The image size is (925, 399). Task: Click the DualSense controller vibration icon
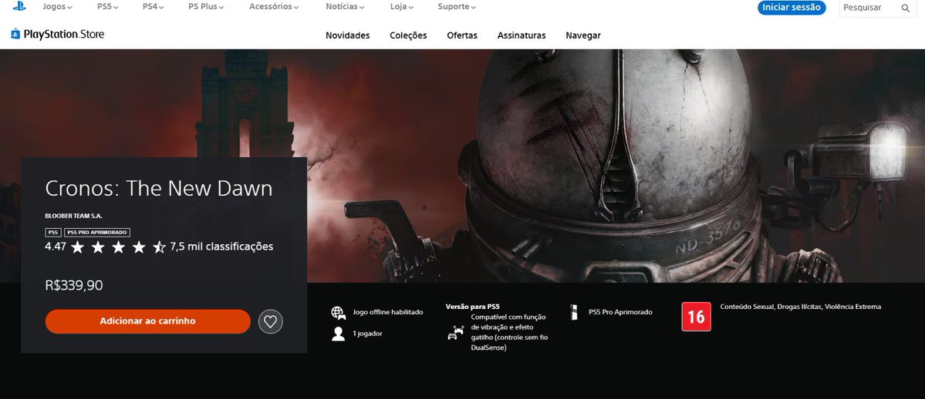pos(455,333)
